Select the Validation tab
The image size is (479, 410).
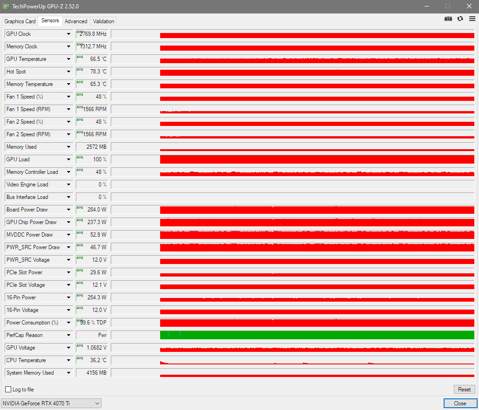pyautogui.click(x=103, y=21)
